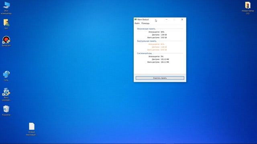This screenshot has width=257, height=144.
Task: Select the Этот компьютер desktop icon
Action: [6, 8]
